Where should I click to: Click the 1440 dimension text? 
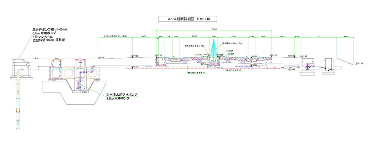click(345, 37)
